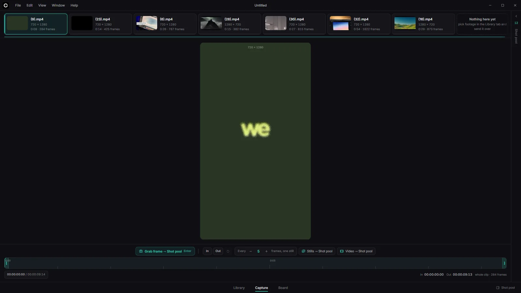Select the (9).mp4 clip card
This screenshot has width=521, height=293.
(36, 24)
